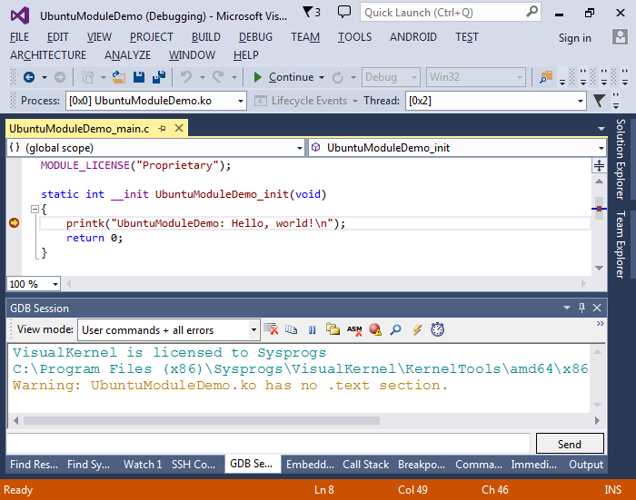The width and height of the screenshot is (636, 500).
Task: Open the BUILD menu
Action: [206, 37]
